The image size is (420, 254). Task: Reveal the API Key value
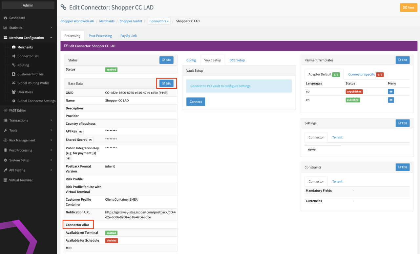point(81,132)
